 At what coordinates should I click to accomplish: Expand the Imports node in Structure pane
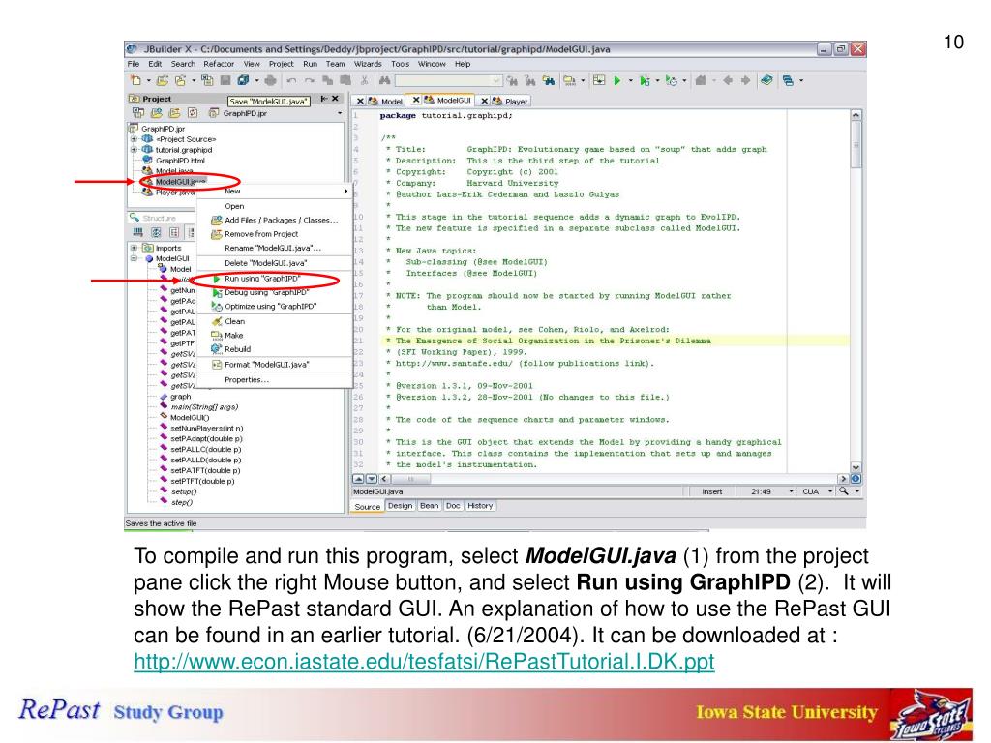pyautogui.click(x=134, y=248)
